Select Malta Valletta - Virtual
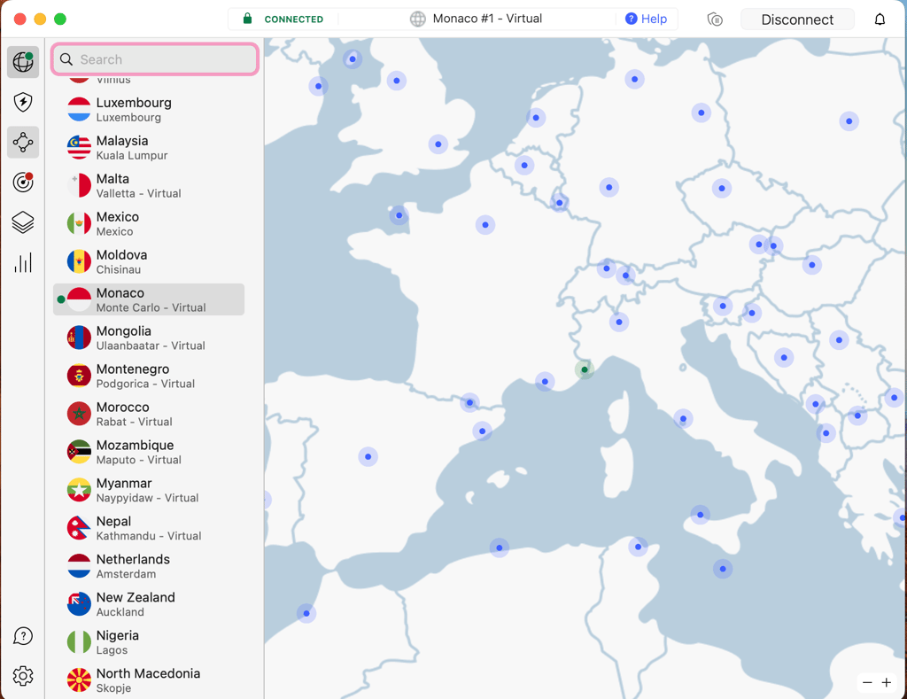 [149, 186]
